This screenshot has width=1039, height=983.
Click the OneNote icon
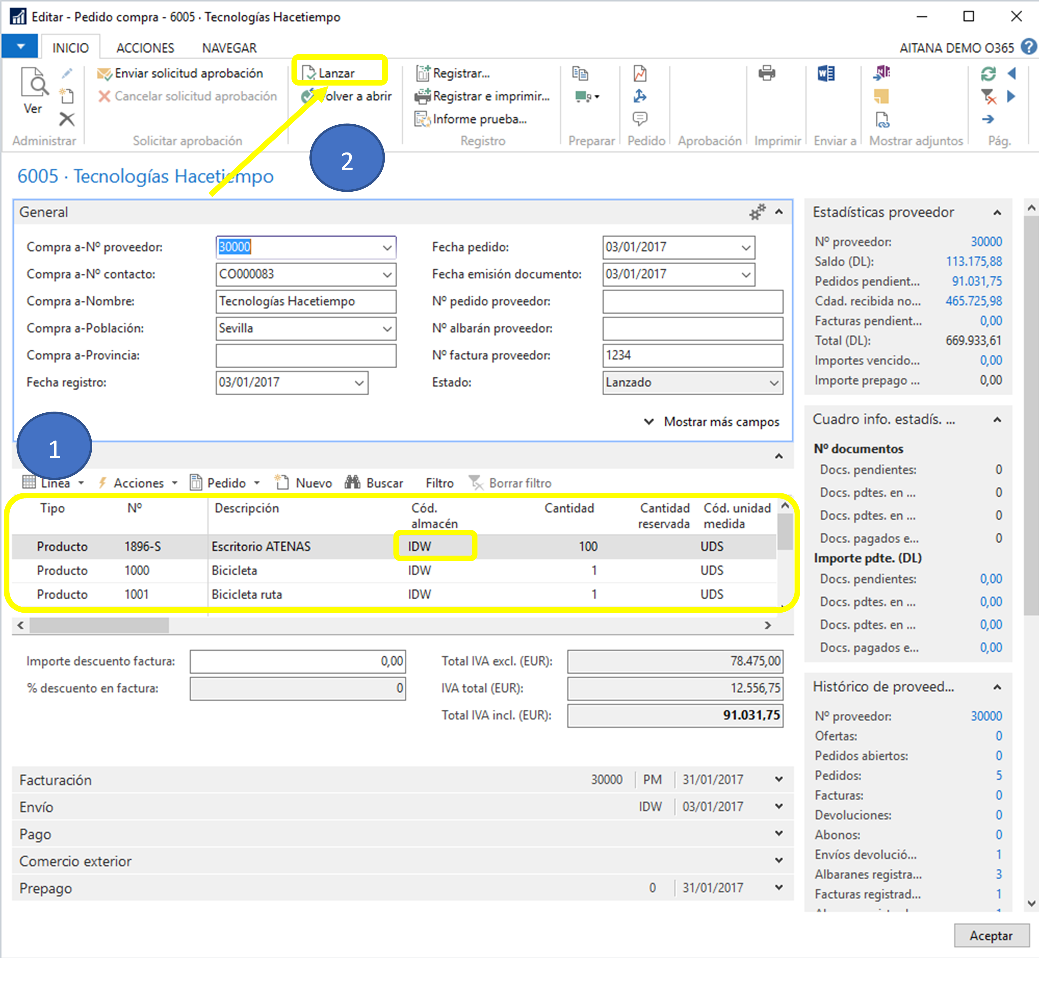(882, 73)
